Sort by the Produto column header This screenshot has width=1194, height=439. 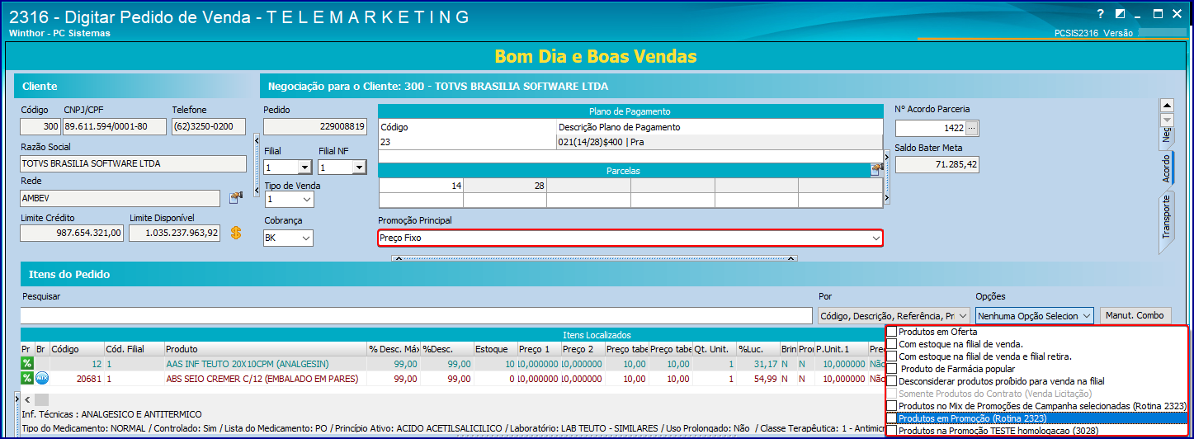click(x=264, y=349)
